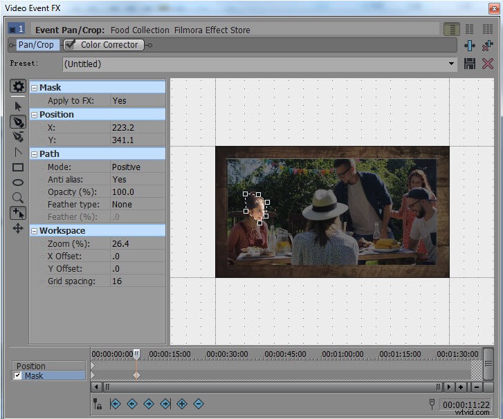503x419 pixels.
Task: Open the Pan/Crop plug-in tab
Action: (36, 45)
